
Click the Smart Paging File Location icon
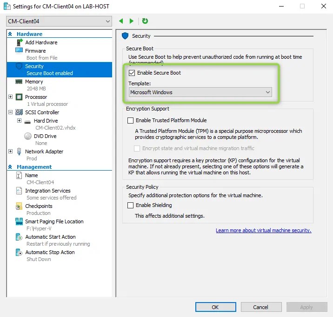click(19, 221)
